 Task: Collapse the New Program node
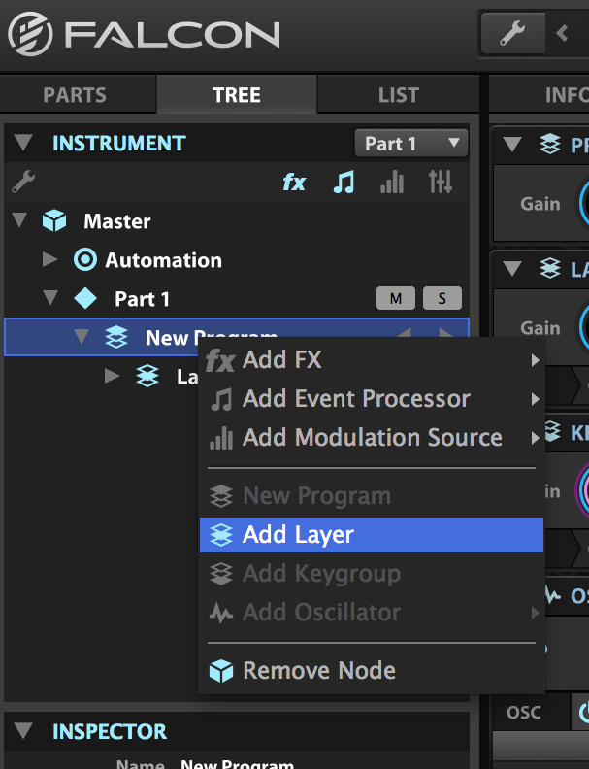[82, 337]
